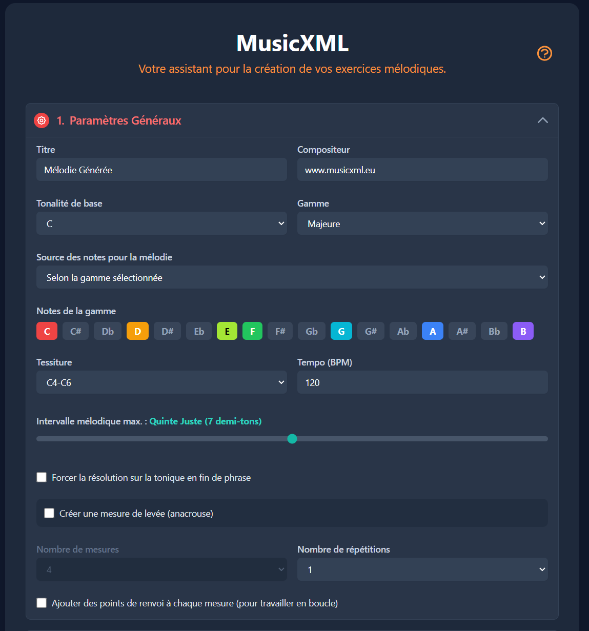Select the Bb note chip
The height and width of the screenshot is (631, 589).
tap(494, 331)
